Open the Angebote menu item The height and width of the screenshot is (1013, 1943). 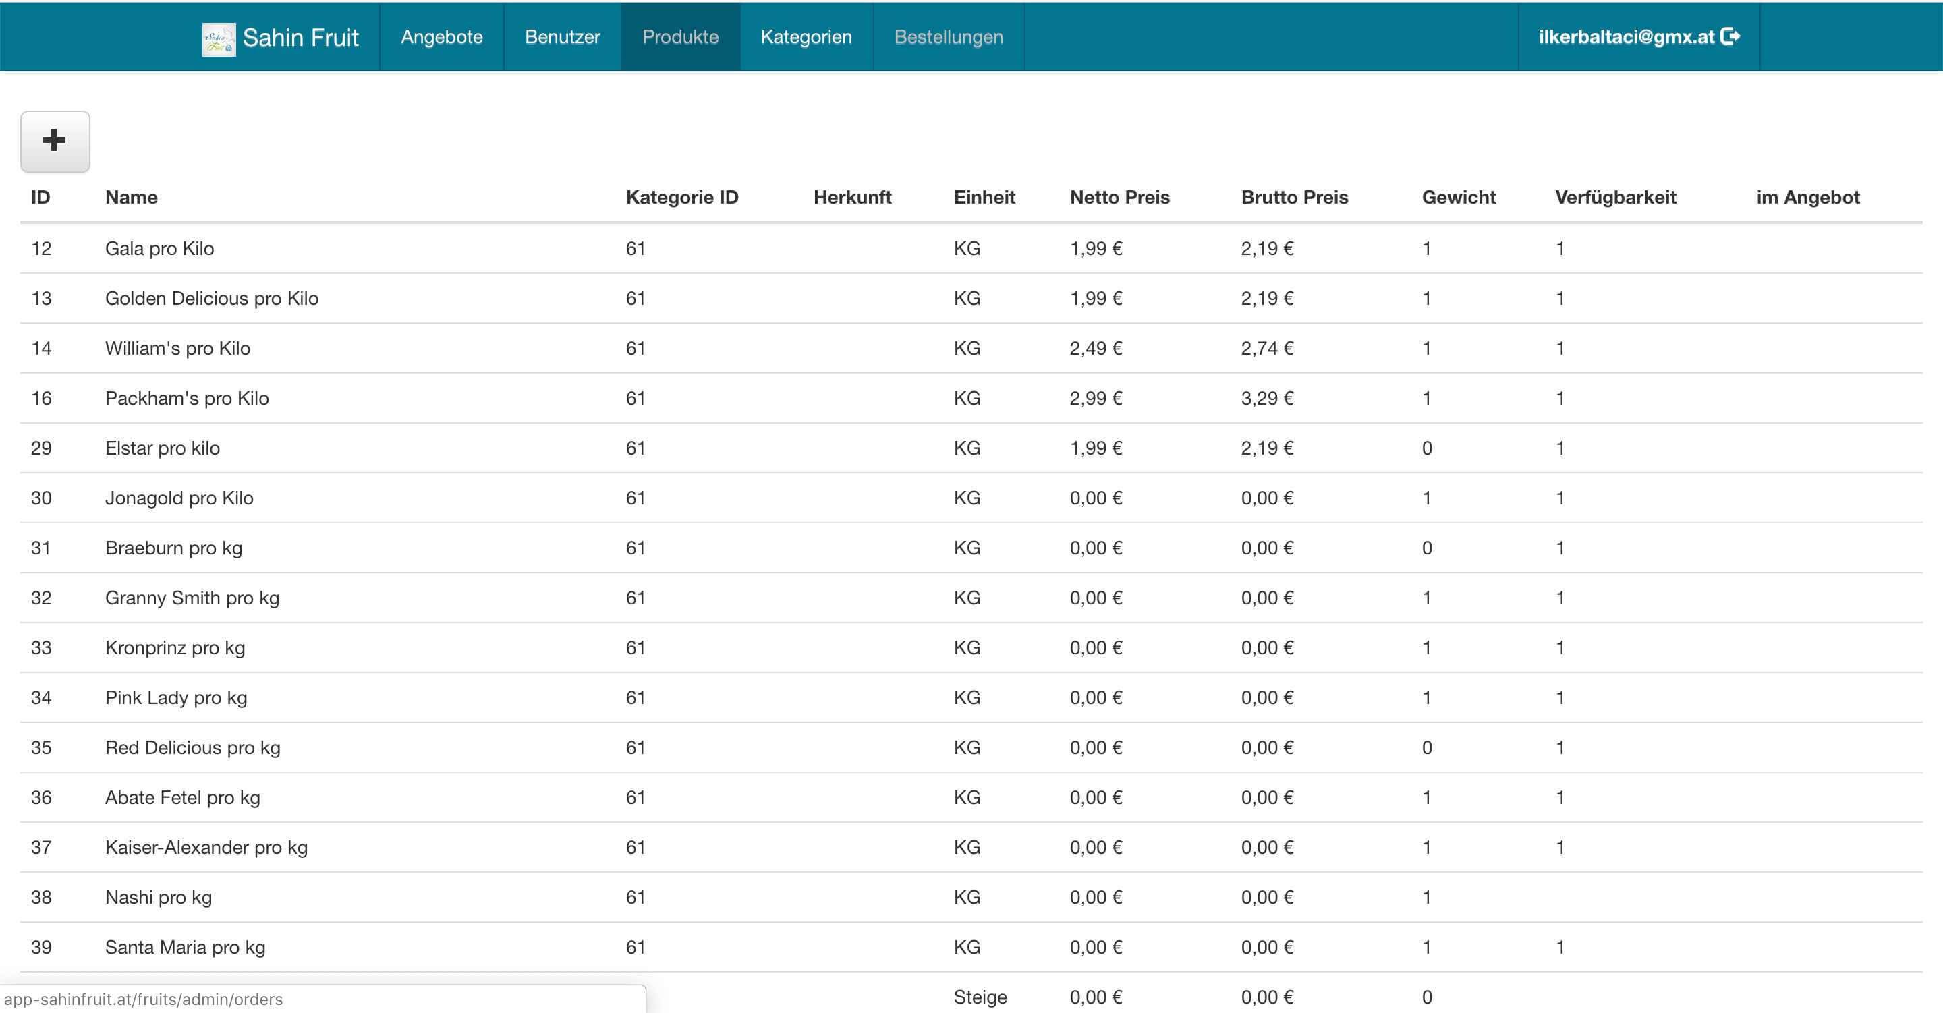441,37
